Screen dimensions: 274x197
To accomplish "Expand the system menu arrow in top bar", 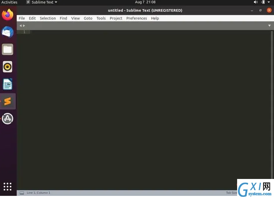I will (269, 2).
